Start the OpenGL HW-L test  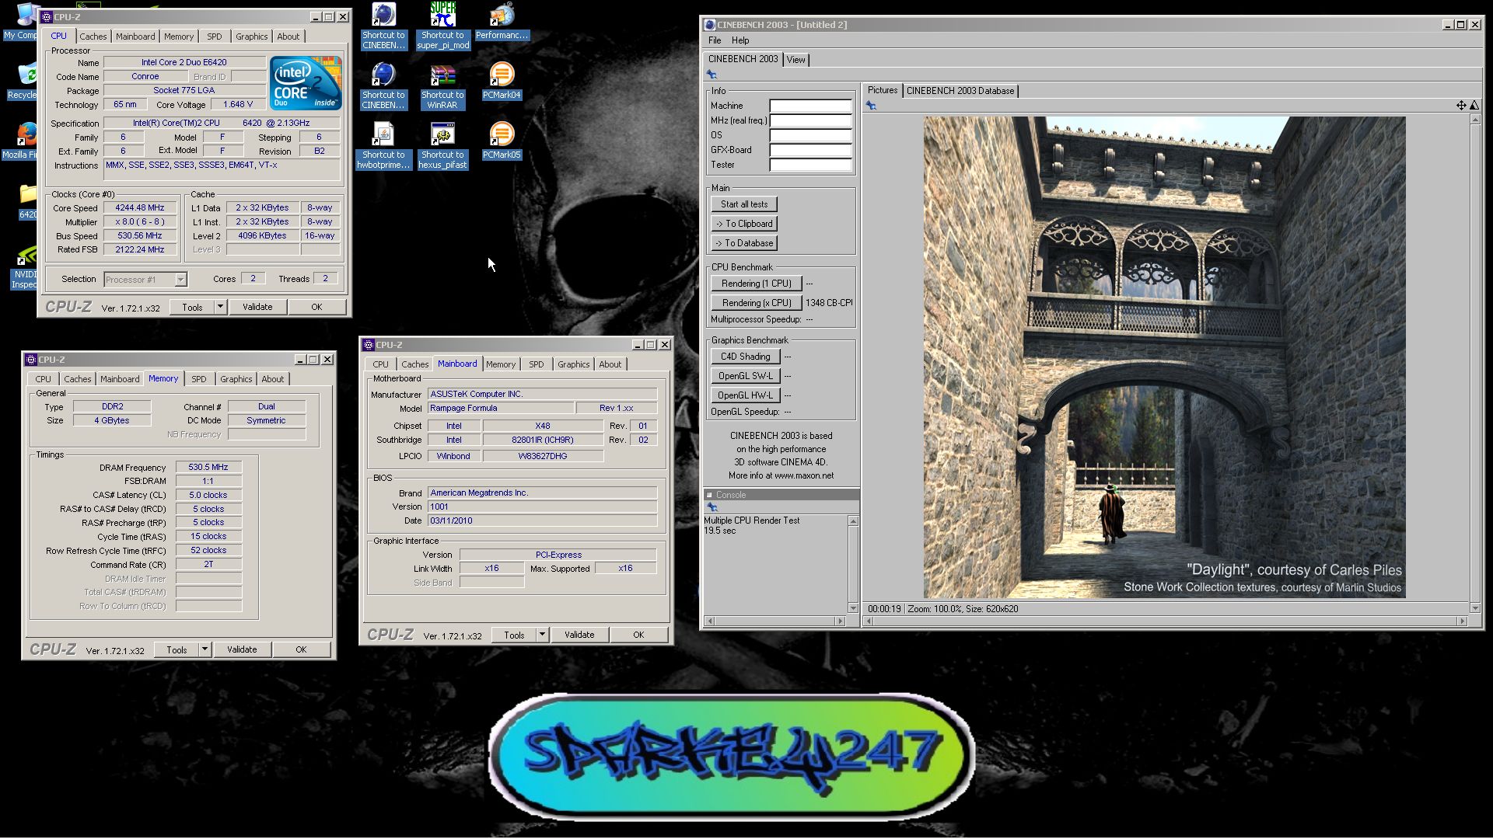(745, 395)
